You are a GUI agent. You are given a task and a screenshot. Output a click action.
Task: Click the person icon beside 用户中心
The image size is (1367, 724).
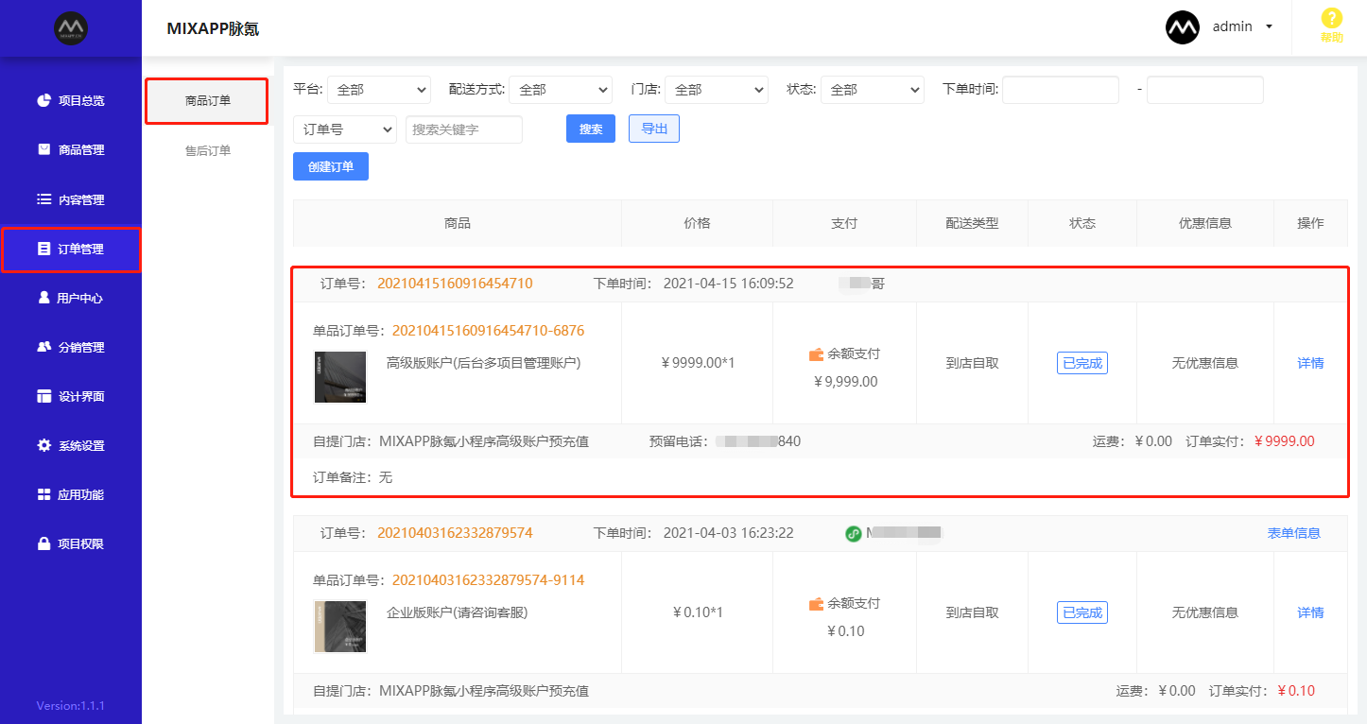(x=43, y=298)
